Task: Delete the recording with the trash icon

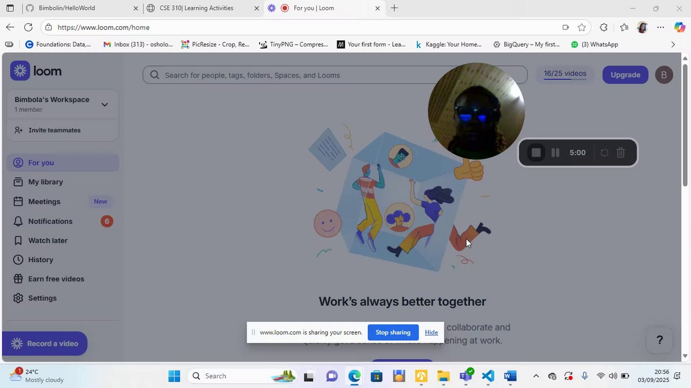Action: tap(621, 153)
